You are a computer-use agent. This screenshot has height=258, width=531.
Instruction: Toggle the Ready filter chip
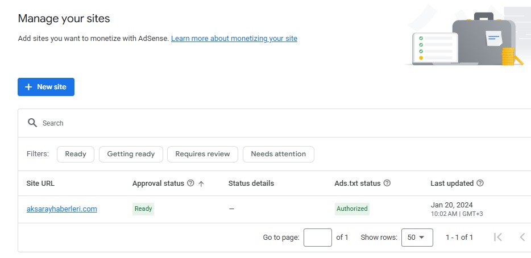coord(76,154)
